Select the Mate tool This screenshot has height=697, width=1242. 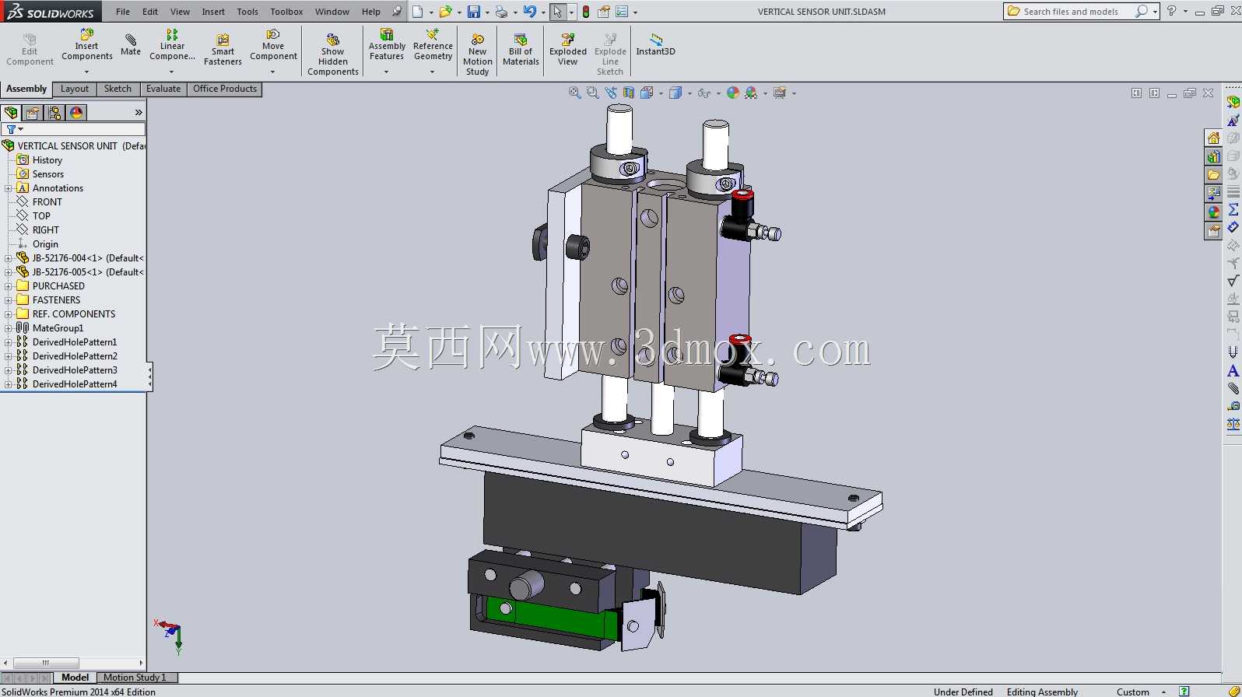click(131, 45)
